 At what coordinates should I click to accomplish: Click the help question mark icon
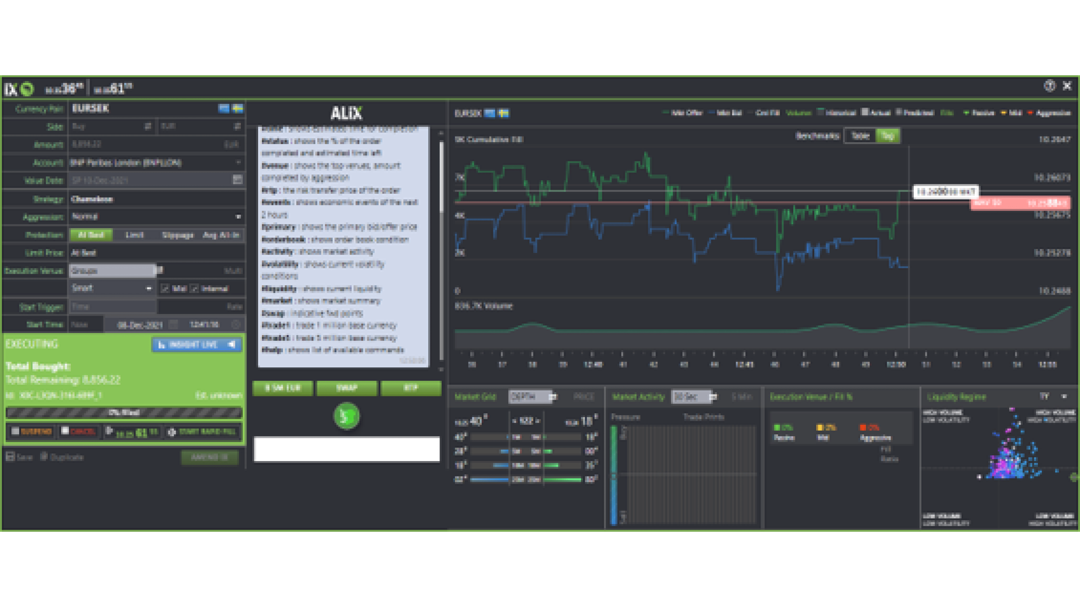tap(1051, 86)
